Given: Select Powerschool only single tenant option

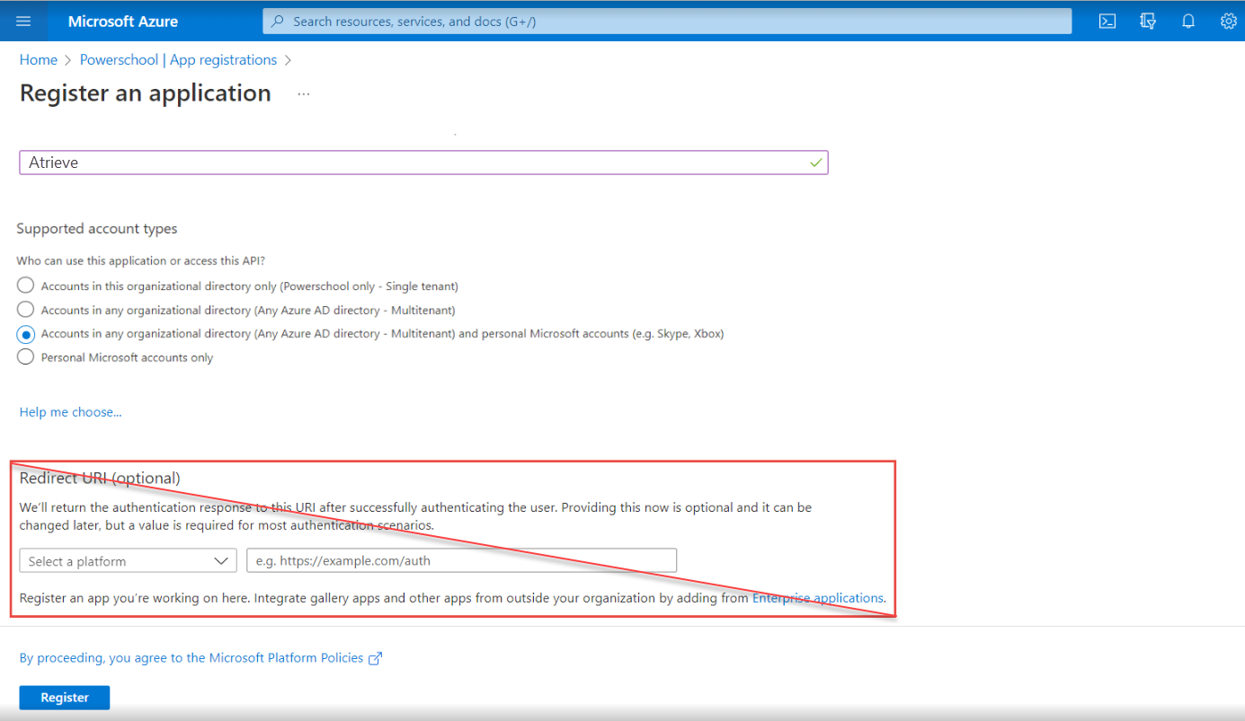Looking at the screenshot, I should 26,286.
